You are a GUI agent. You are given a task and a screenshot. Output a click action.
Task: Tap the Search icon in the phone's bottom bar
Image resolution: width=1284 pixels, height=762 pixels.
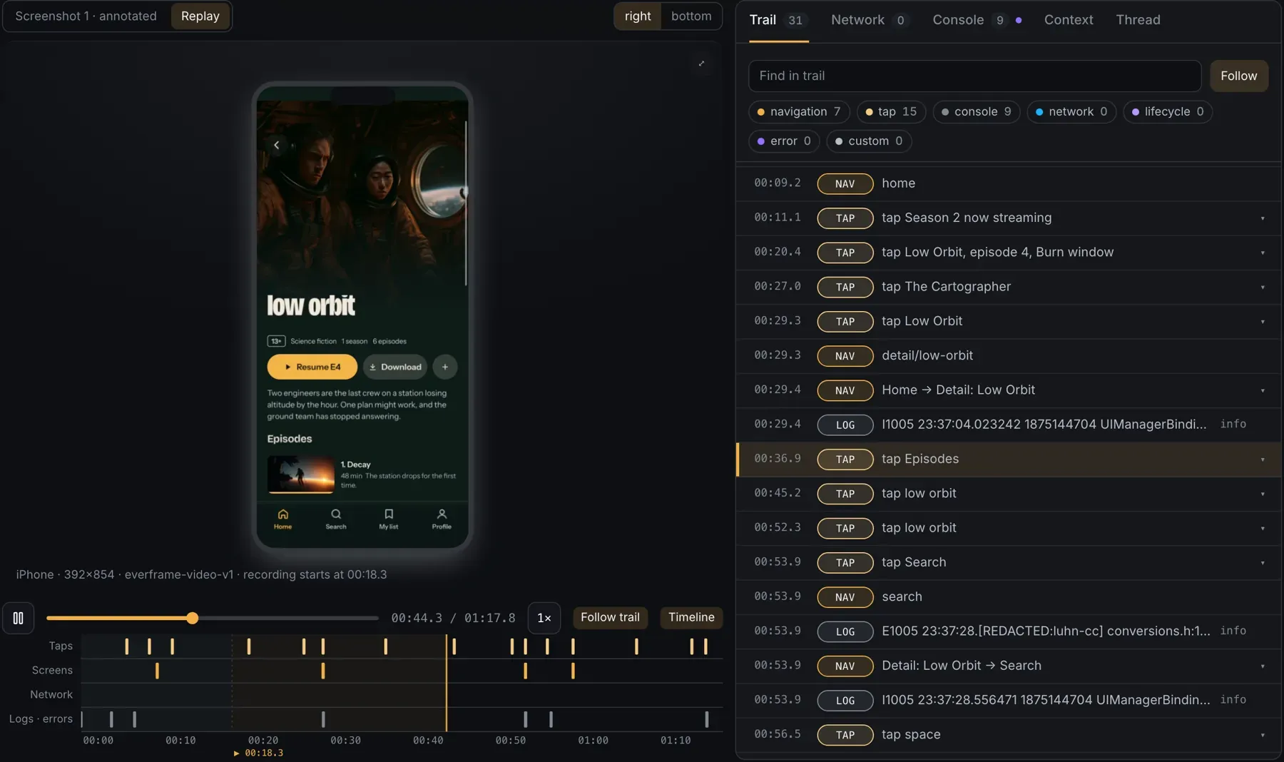point(336,519)
